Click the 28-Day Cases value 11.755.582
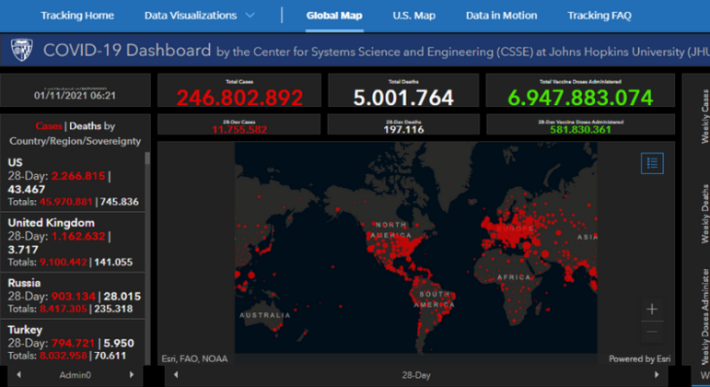Viewport: 710px width, 387px height. [x=239, y=130]
